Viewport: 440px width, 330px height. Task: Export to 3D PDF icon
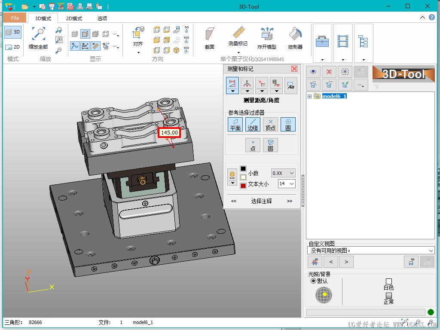coord(70,6)
